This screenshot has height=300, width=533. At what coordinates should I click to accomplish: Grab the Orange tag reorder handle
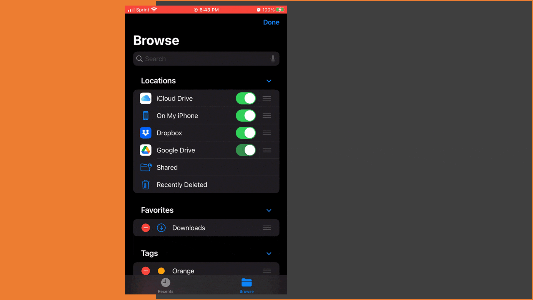coord(267,271)
